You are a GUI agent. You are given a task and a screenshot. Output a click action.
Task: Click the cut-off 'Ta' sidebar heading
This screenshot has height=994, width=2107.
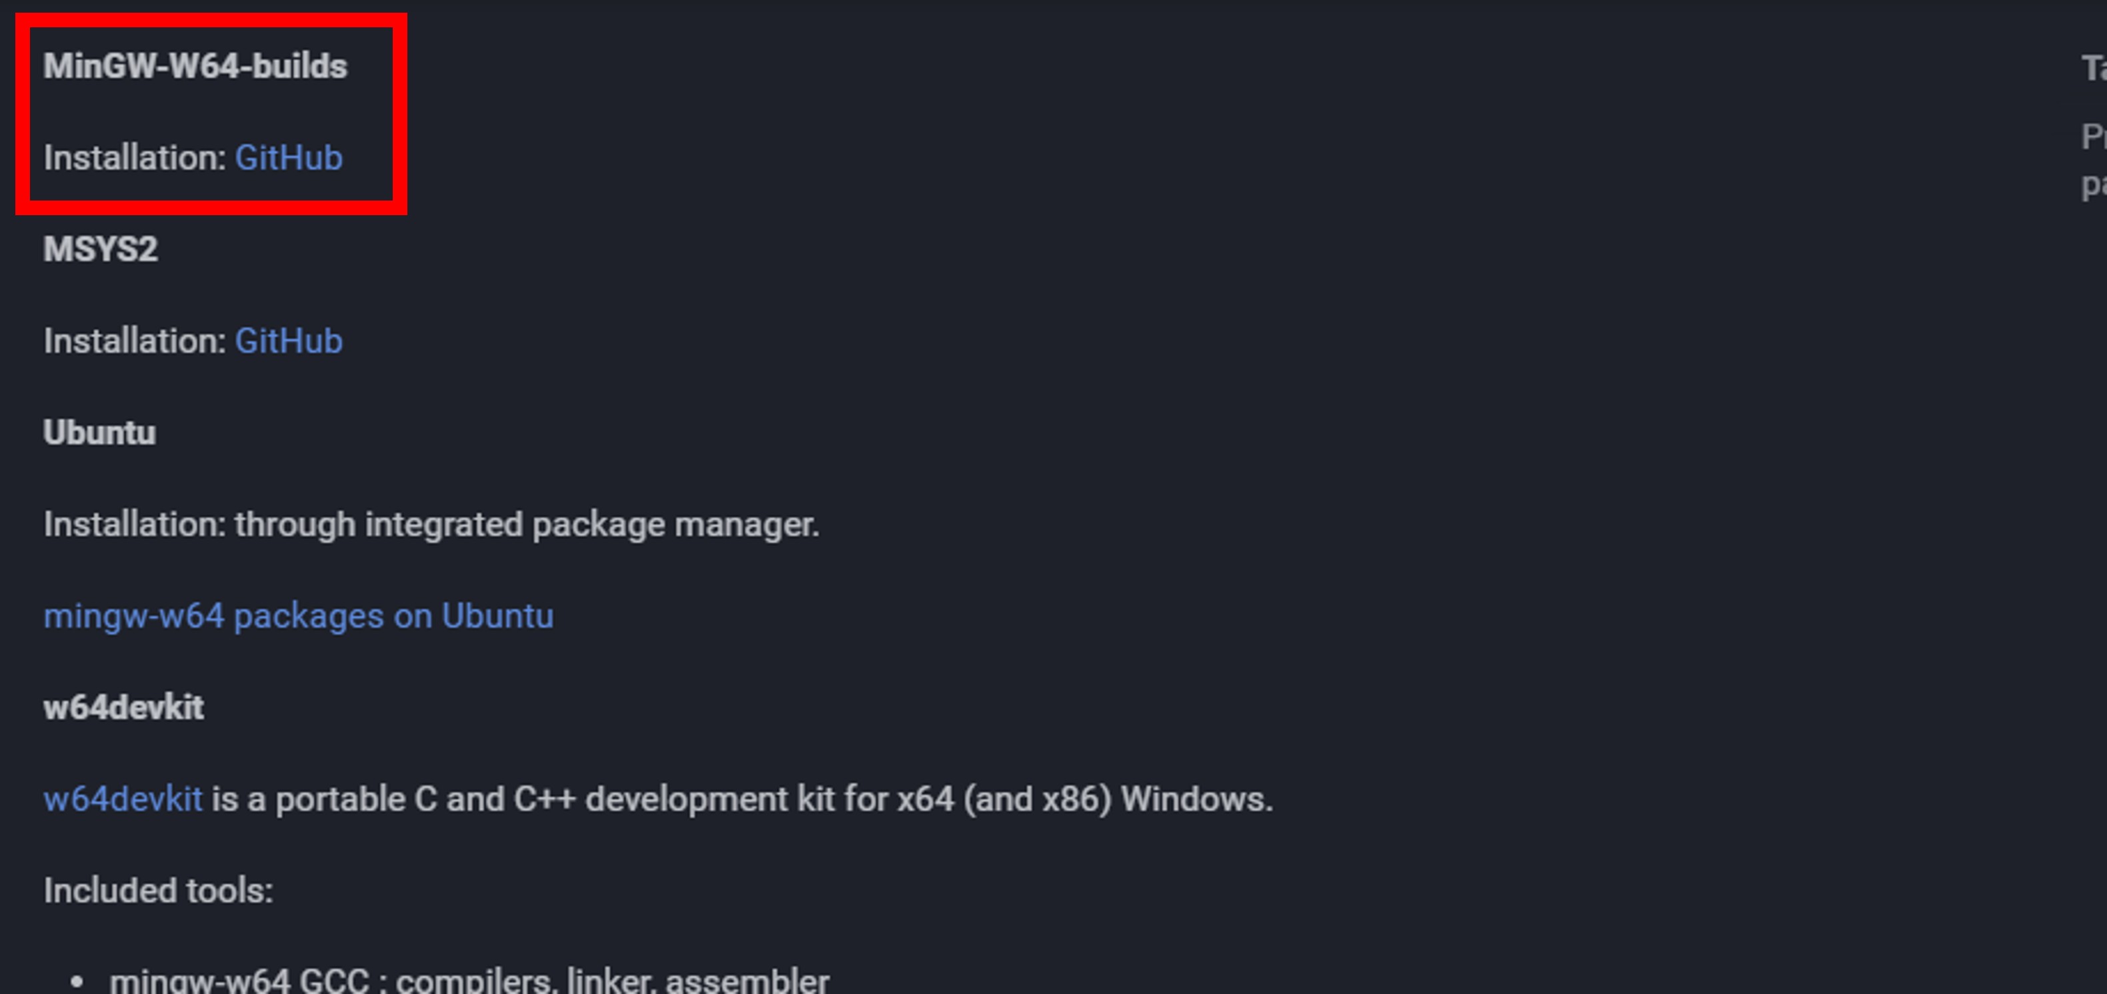coord(2093,69)
